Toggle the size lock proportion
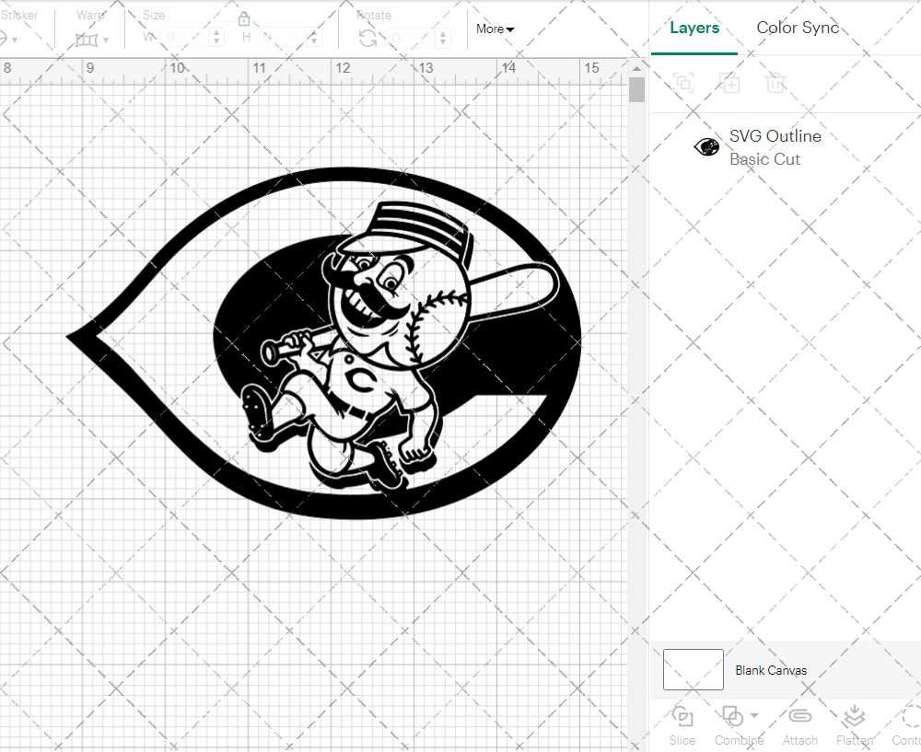Image resolution: width=921 pixels, height=752 pixels. [244, 18]
